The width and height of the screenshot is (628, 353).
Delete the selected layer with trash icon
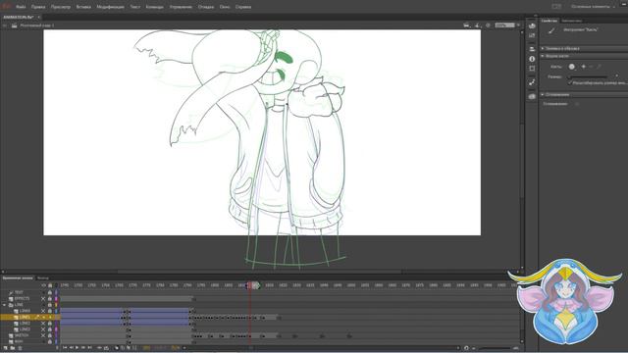click(20, 348)
